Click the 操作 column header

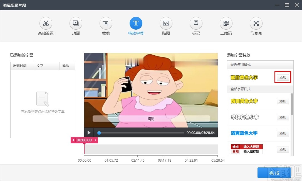(67, 66)
